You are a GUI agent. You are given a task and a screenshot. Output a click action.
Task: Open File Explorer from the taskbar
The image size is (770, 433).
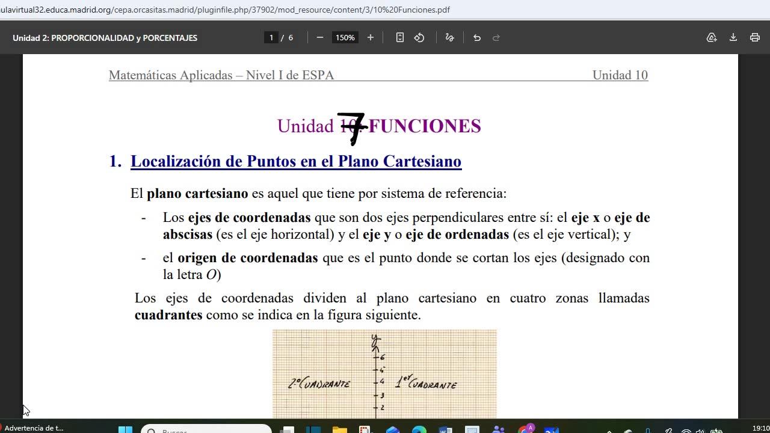(339, 429)
